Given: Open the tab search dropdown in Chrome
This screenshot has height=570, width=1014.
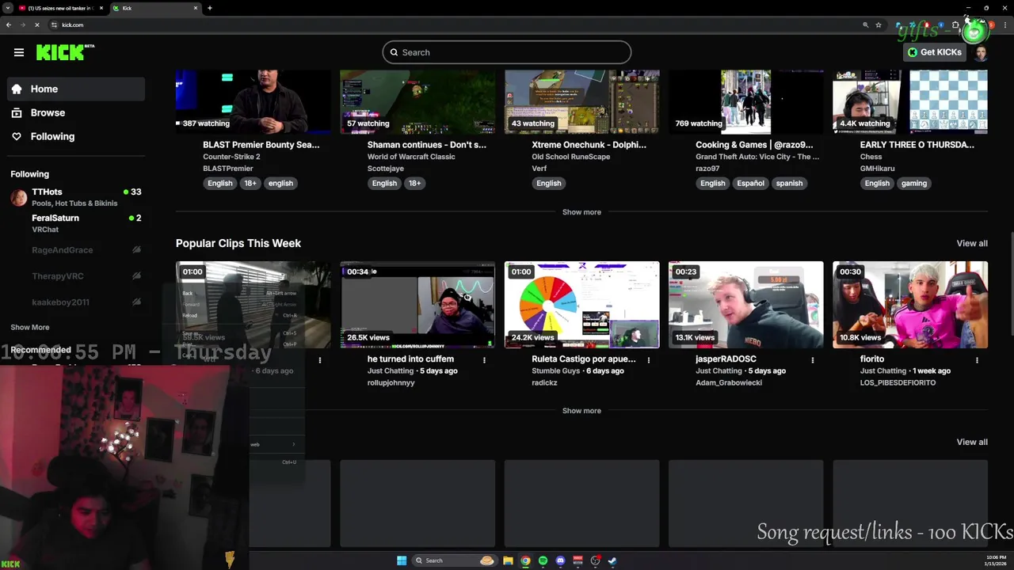Looking at the screenshot, I should 7,8.
